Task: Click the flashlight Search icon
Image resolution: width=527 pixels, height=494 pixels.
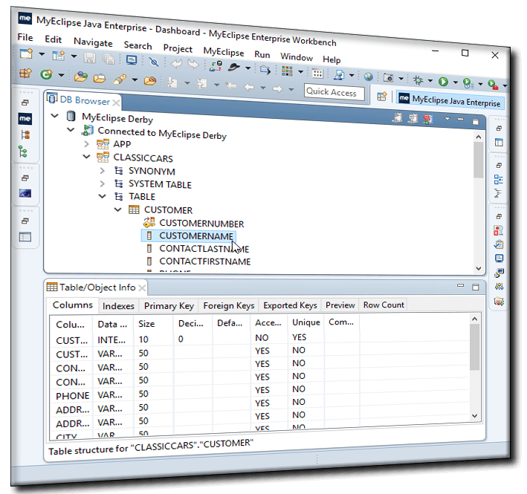Action: pyautogui.click(x=120, y=79)
